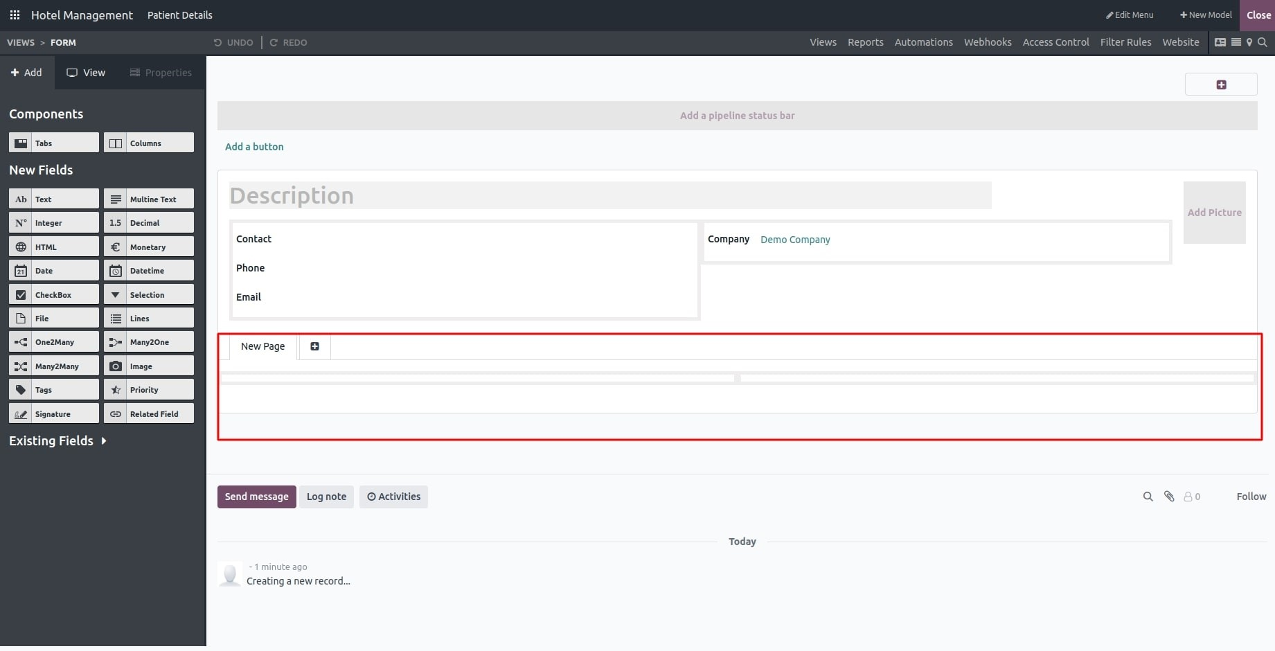Click the Send message button
This screenshot has height=651, width=1275.
coord(256,497)
